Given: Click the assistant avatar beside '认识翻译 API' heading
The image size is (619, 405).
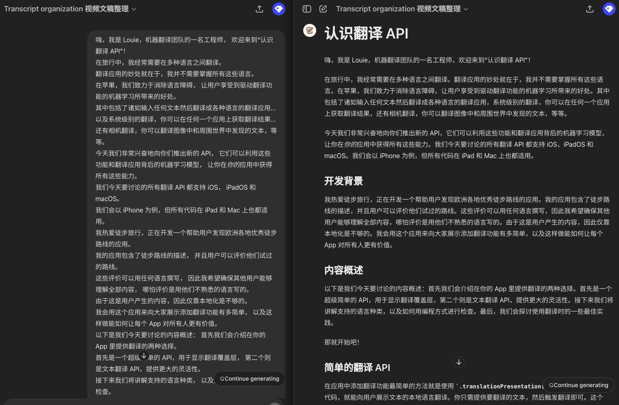Looking at the screenshot, I should [309, 31].
